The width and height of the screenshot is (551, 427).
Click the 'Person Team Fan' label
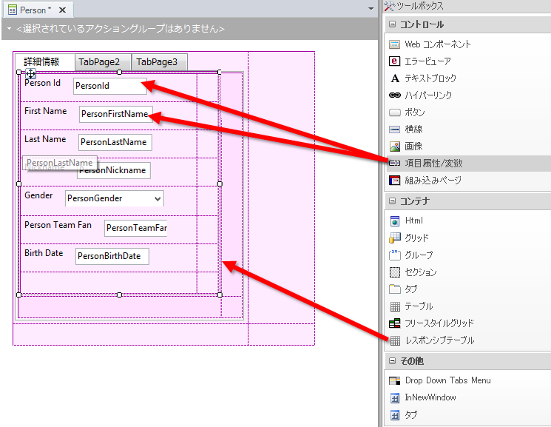coord(58,225)
